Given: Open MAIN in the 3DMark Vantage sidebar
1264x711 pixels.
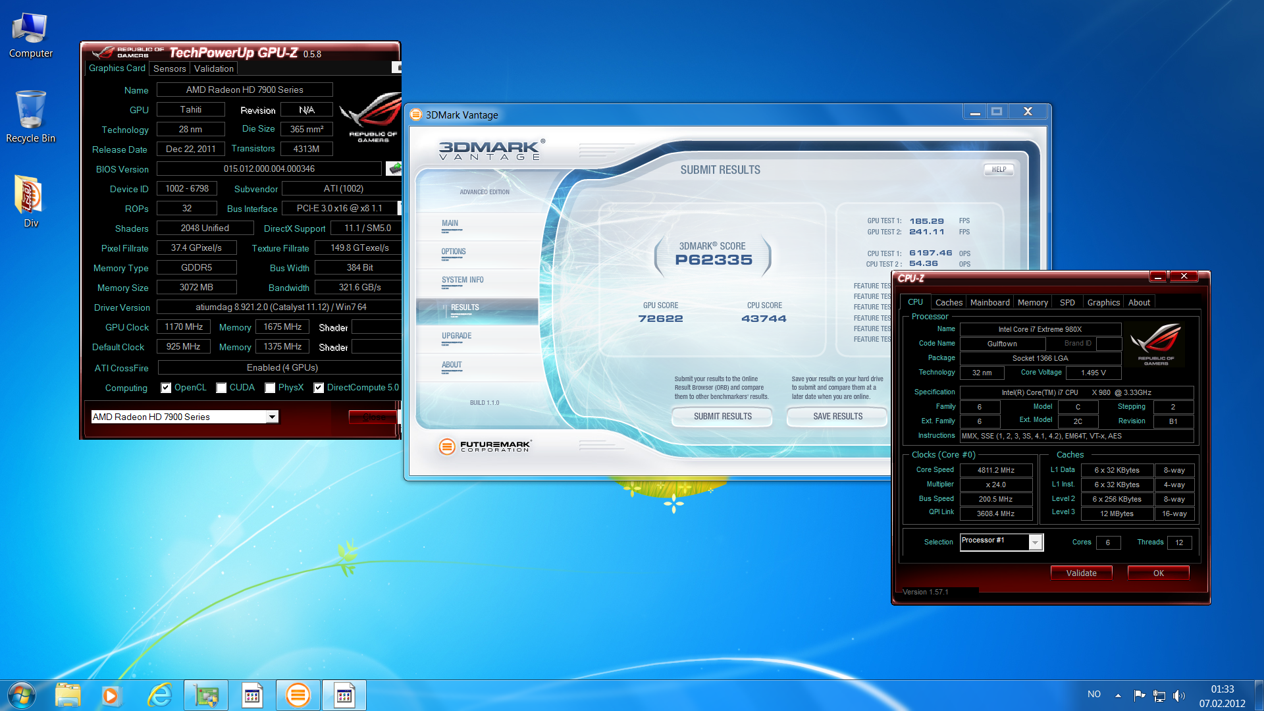Looking at the screenshot, I should [450, 223].
